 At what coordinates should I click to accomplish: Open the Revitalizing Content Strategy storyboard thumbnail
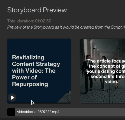39,71
